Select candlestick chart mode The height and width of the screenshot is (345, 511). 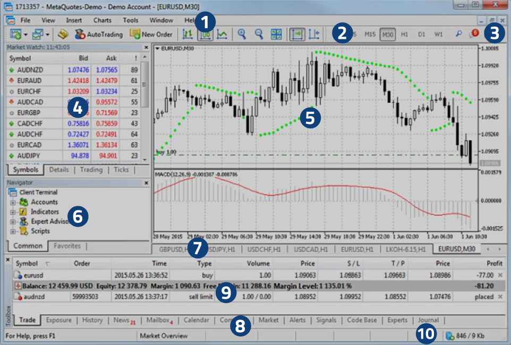click(205, 34)
